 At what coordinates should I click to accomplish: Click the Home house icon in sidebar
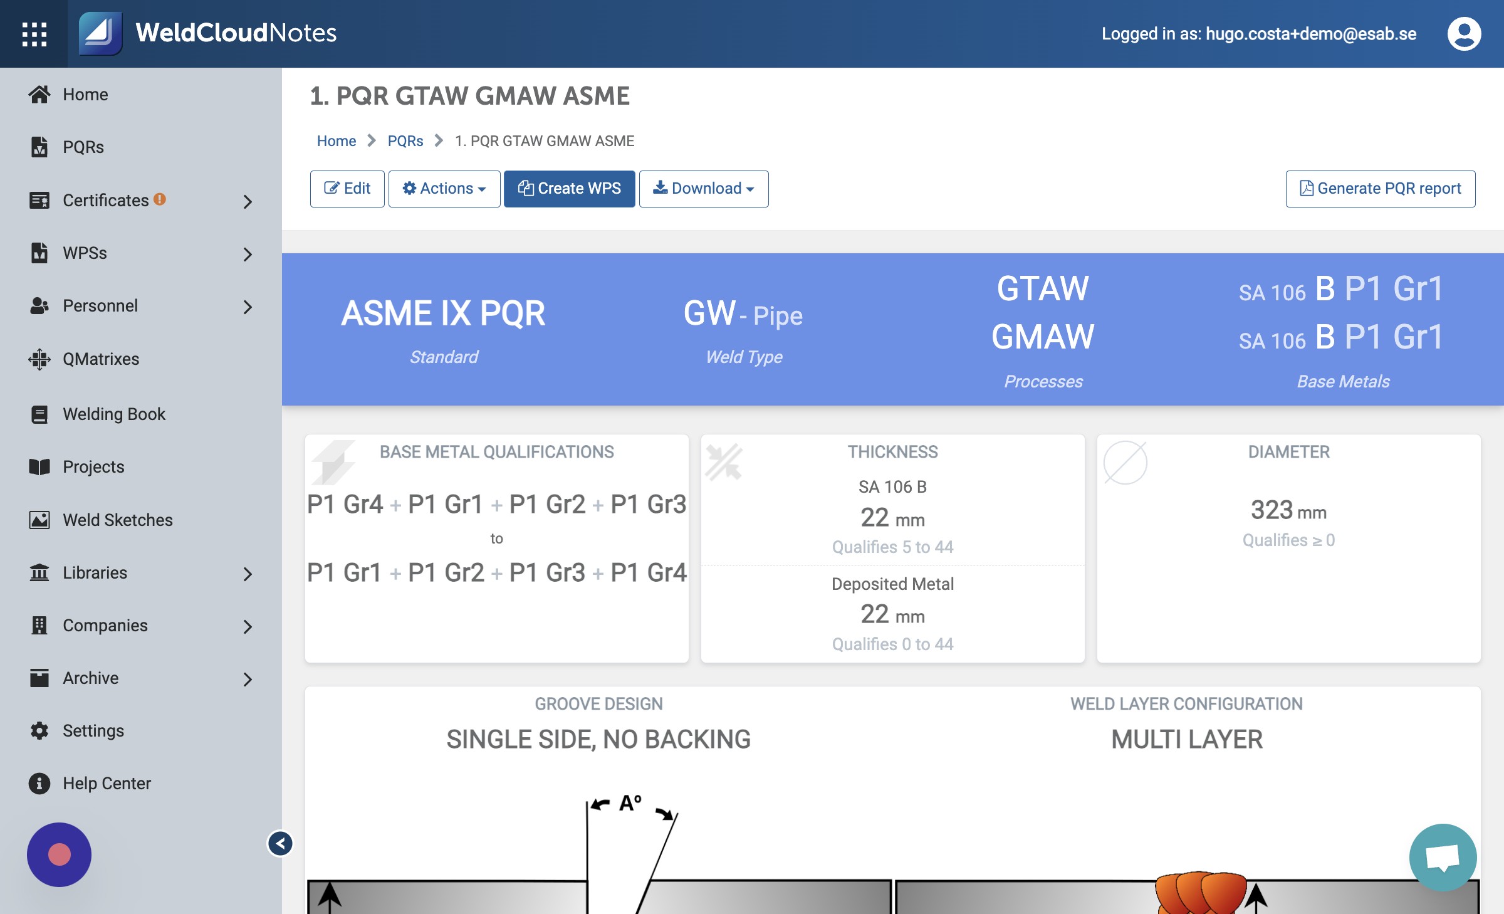click(39, 95)
